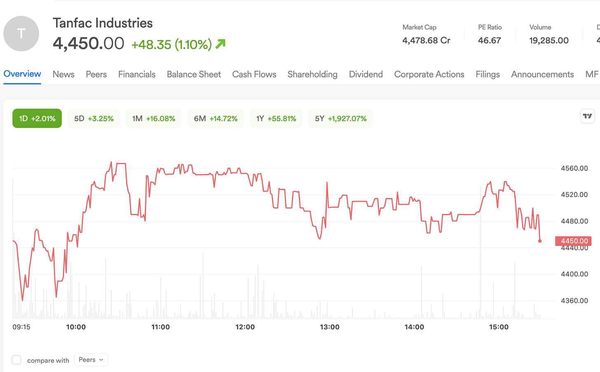The image size is (600, 372).
Task: Click the 09:15 time label
Action: [x=21, y=327]
